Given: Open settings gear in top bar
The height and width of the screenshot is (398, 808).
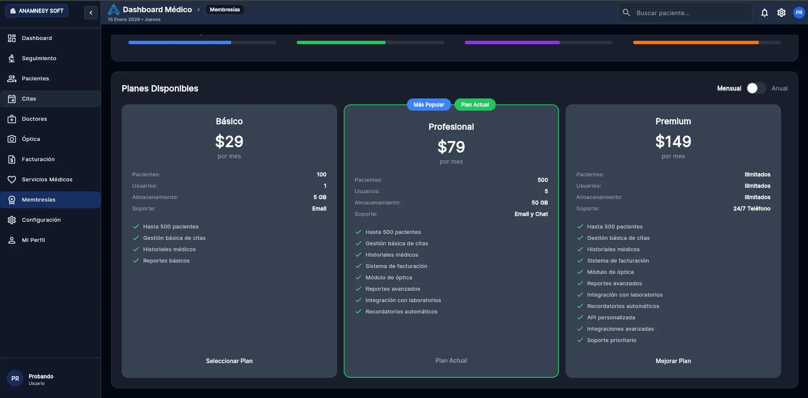Looking at the screenshot, I should pos(781,13).
